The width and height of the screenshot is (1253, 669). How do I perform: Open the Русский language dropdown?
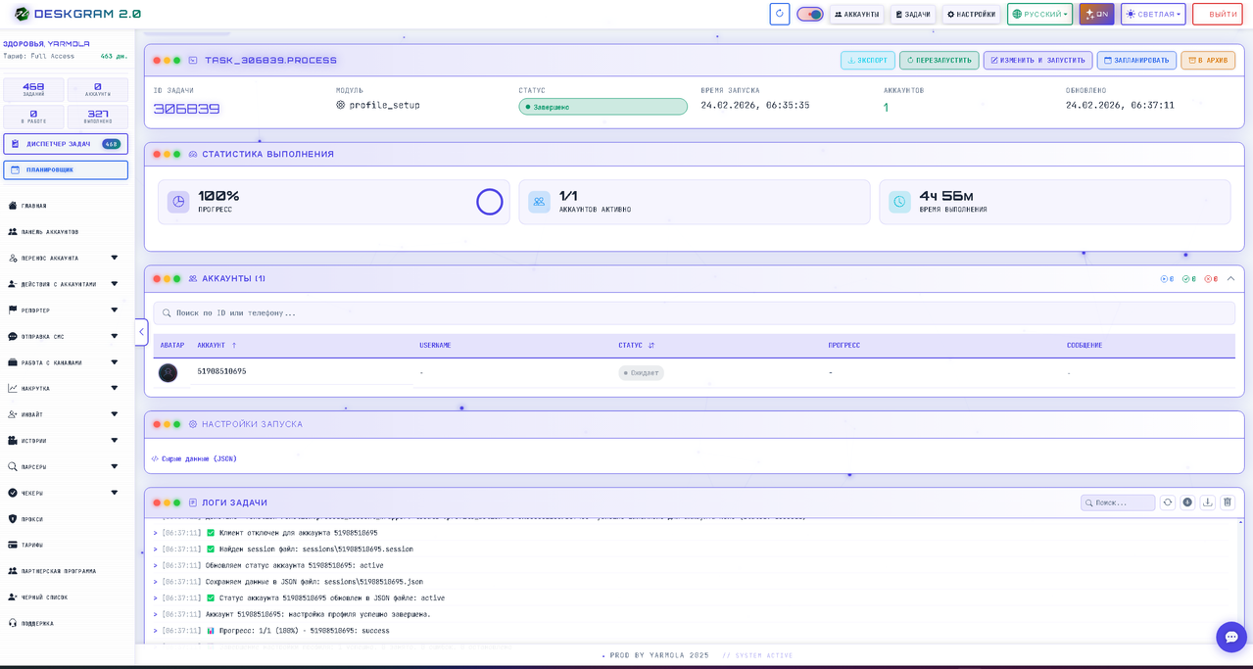(1038, 15)
